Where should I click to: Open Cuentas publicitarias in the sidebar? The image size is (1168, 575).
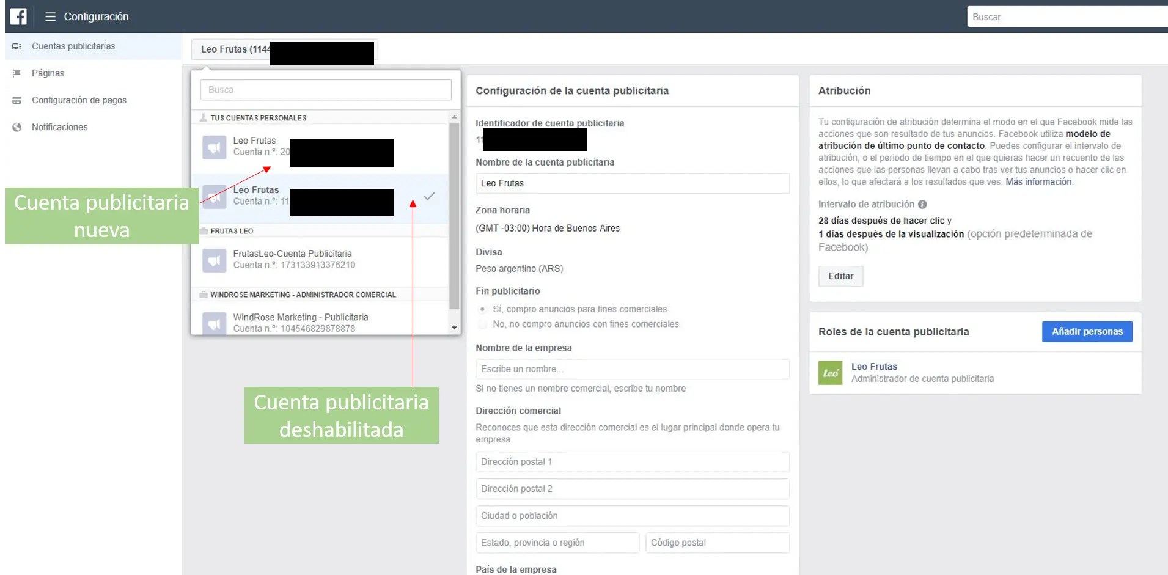tap(93, 46)
